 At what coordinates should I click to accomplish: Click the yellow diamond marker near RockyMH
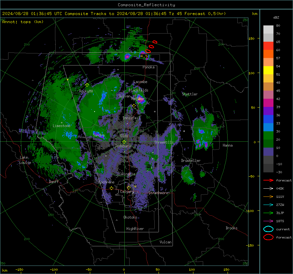(87, 85)
